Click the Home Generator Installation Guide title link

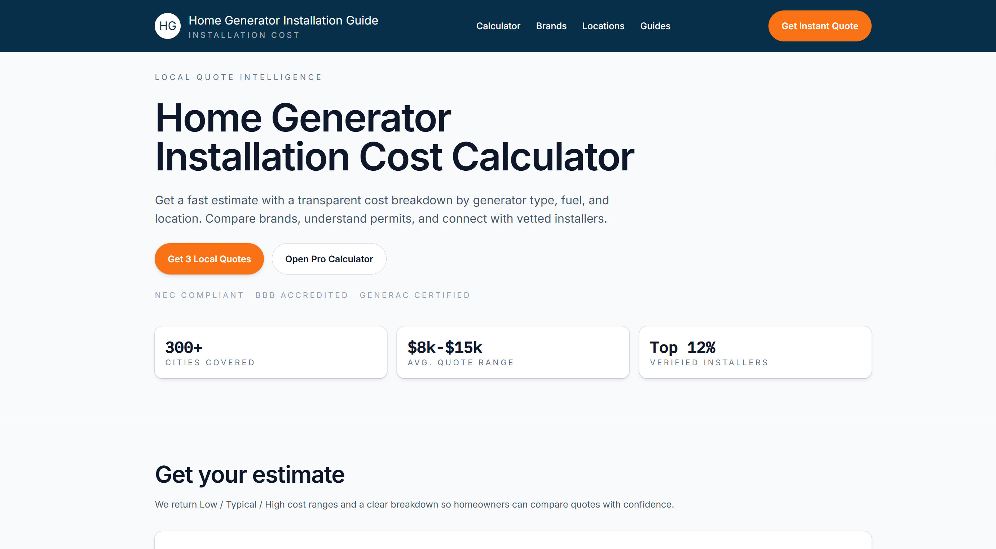coord(283,20)
